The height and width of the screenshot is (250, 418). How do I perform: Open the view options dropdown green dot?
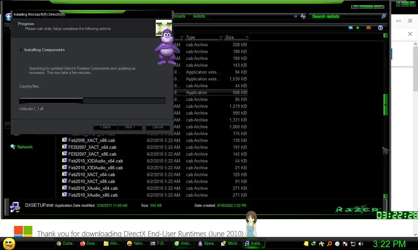[x=358, y=28]
